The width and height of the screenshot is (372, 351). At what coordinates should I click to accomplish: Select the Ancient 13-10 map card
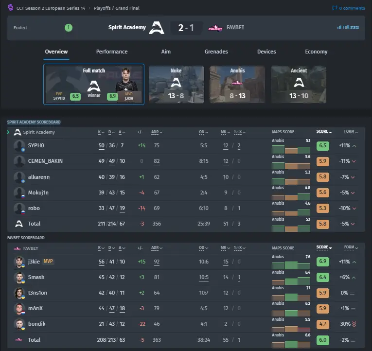point(299,85)
